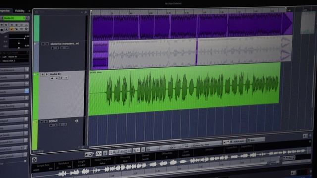The image size is (317, 178).
Task: Click the add track icon above track list
Action: point(82,12)
